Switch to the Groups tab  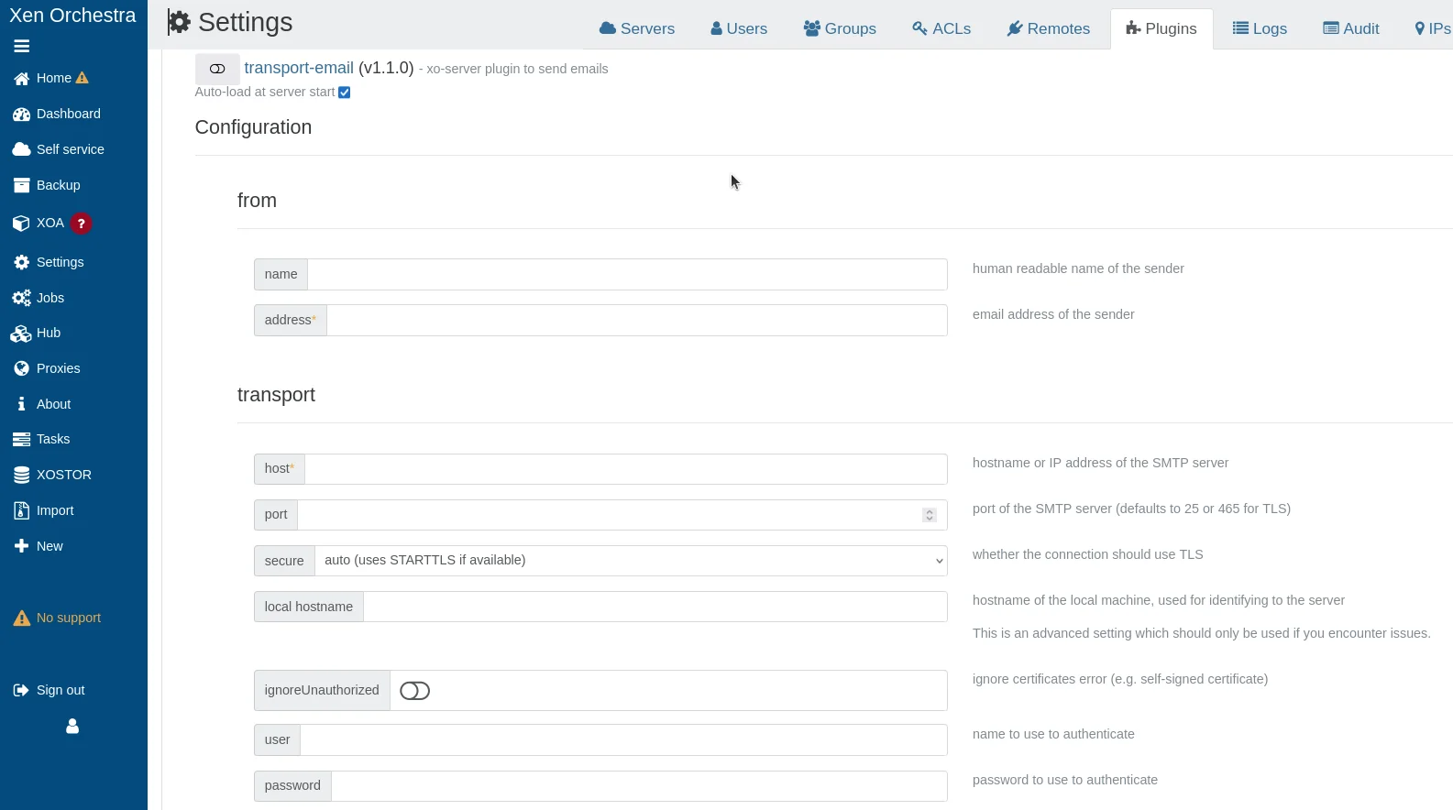coord(840,29)
